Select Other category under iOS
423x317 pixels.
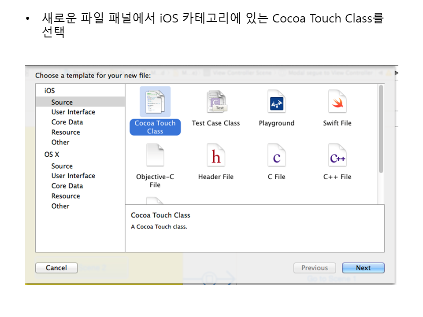point(60,143)
